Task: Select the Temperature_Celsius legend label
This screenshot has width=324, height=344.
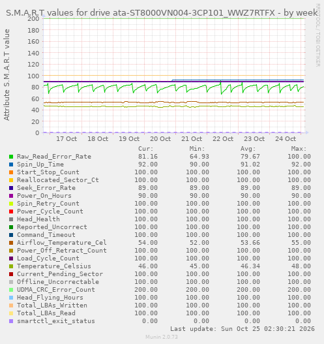Action: click(54, 266)
